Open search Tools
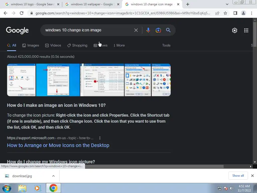Image resolution: width=257 pixels, height=193 pixels. coord(166,45)
